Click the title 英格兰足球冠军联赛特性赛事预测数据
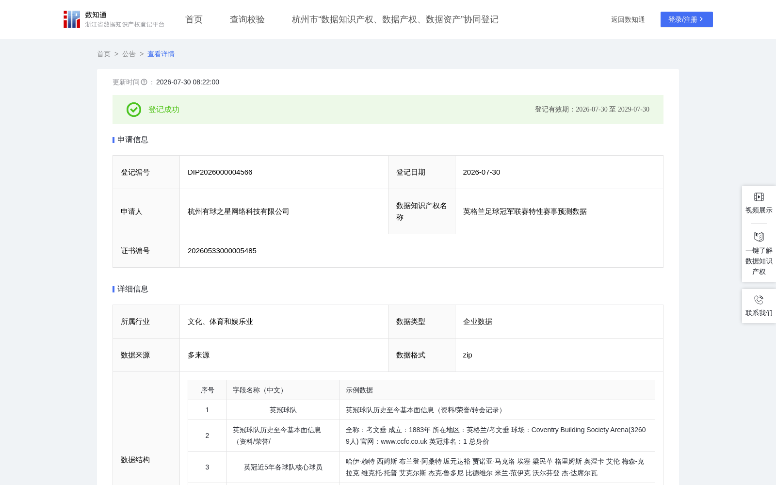The width and height of the screenshot is (776, 485). click(525, 211)
